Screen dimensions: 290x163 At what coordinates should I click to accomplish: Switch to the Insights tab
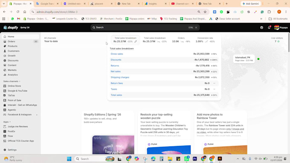point(155,4)
